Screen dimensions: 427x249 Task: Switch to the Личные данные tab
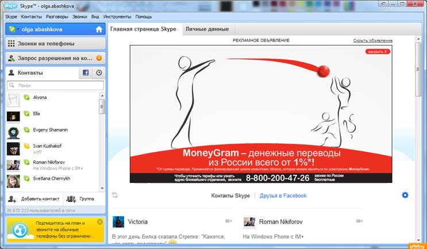[207, 29]
